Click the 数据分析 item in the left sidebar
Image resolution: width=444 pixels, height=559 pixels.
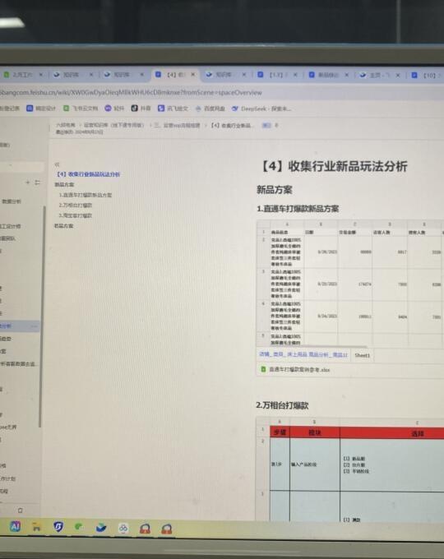point(12,201)
